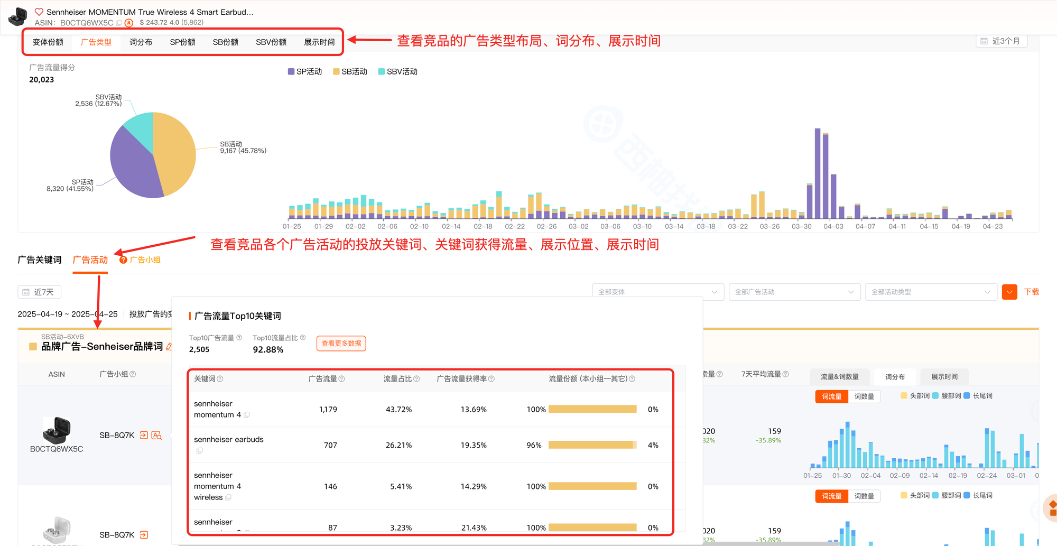Click calendar icon in 近3个月 selector
This screenshot has width=1057, height=546.
(984, 41)
